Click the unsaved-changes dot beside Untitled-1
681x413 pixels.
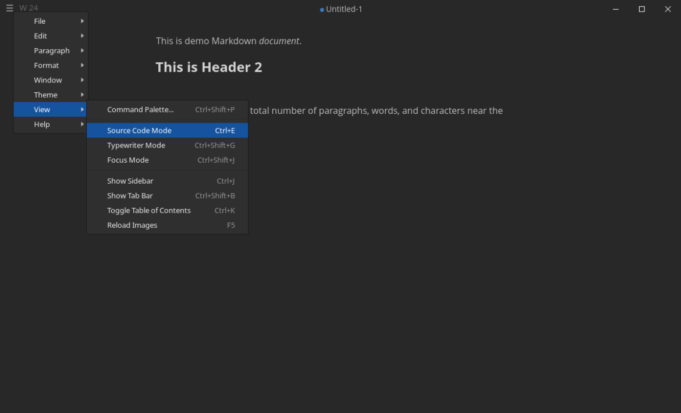(321, 9)
